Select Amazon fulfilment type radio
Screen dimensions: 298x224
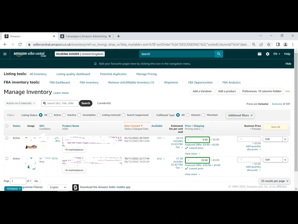[x=187, y=115]
